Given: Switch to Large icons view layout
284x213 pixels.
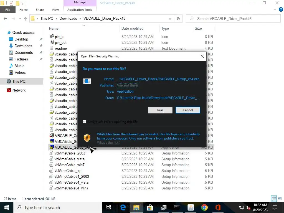Looking at the screenshot, I should tap(280, 199).
